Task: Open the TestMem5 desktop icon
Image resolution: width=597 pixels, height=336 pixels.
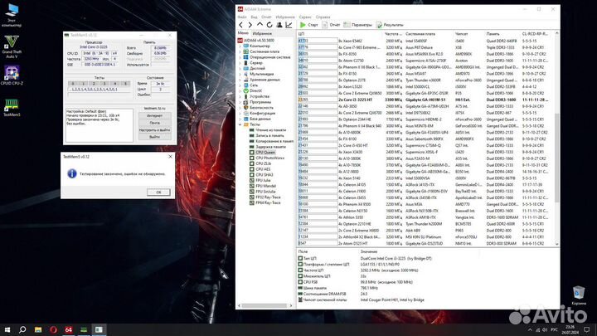Action: coord(12,107)
